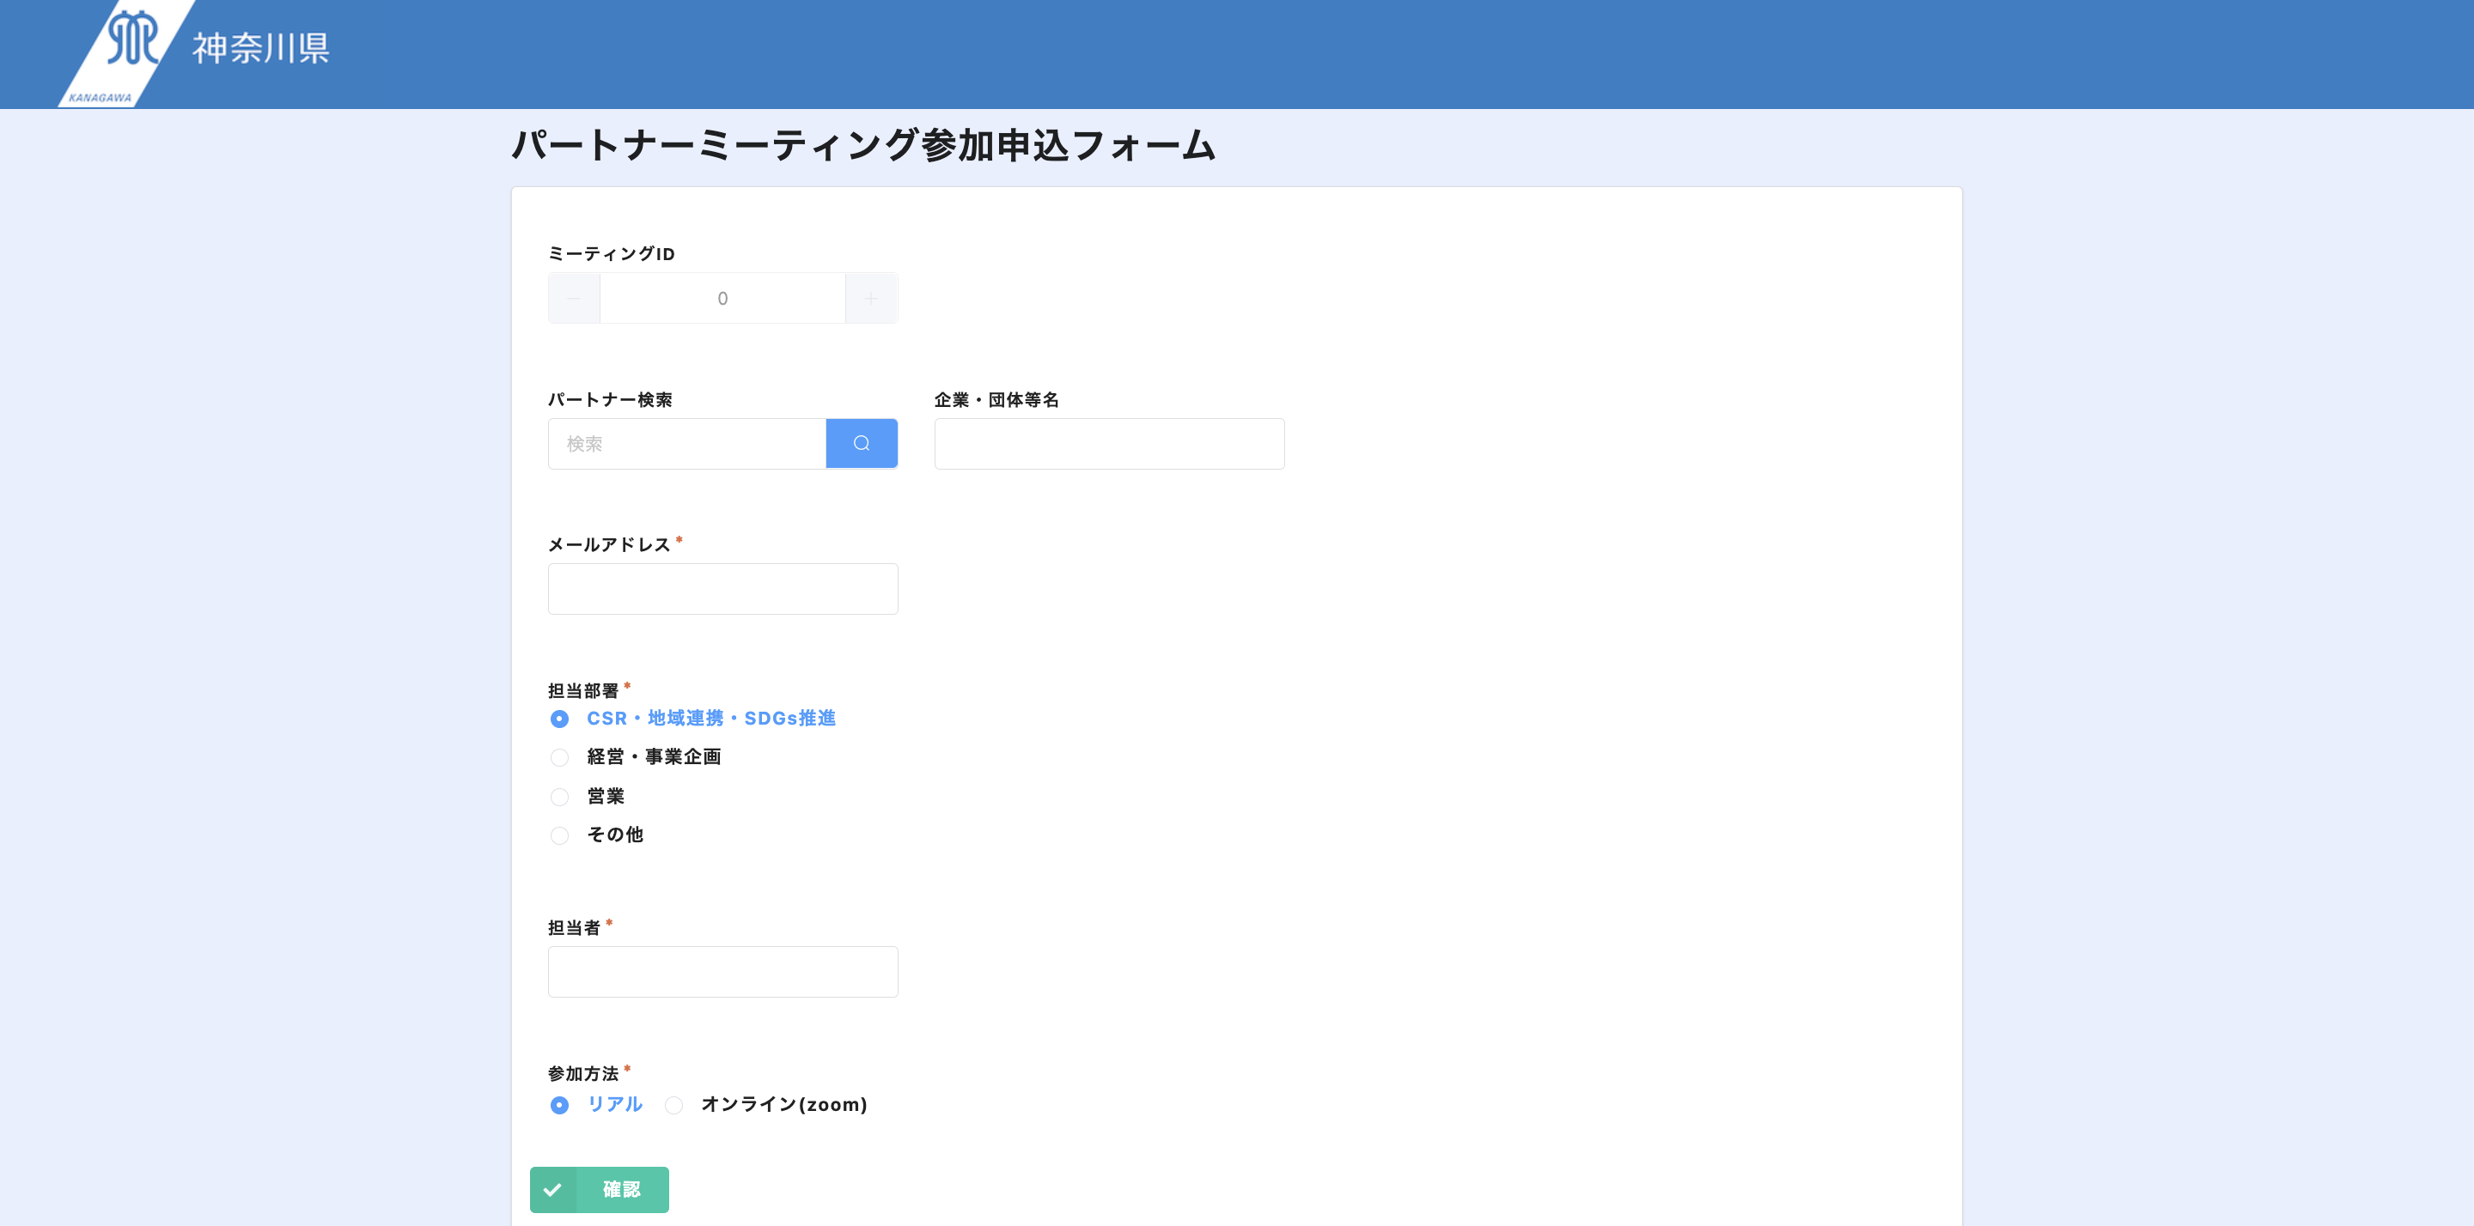Click the オンライン(zoom) label text
The image size is (2474, 1226).
pyautogui.click(x=783, y=1104)
